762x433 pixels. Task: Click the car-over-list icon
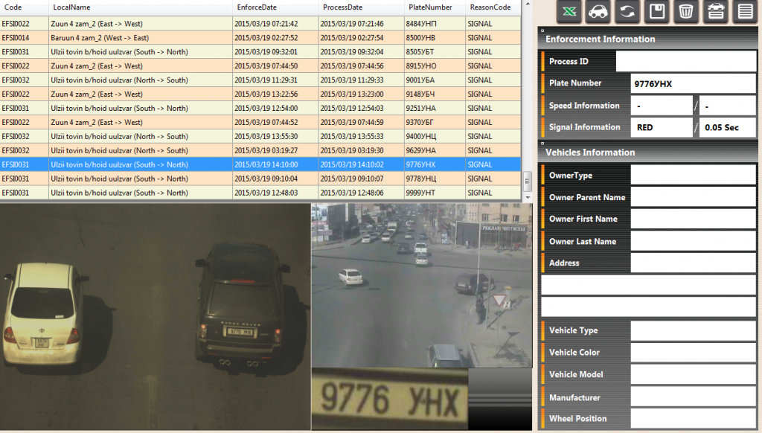click(714, 11)
